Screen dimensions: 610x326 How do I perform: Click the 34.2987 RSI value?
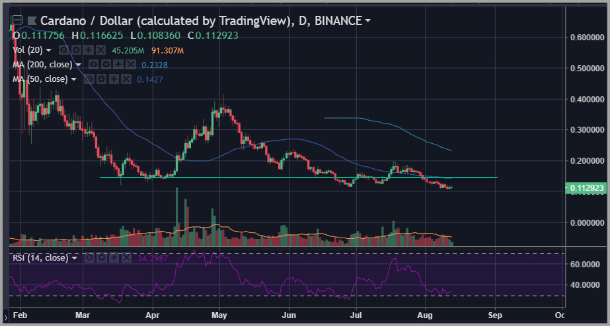tap(153, 258)
